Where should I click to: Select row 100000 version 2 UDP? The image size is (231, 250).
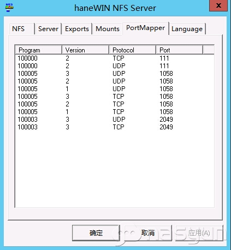pyautogui.click(x=115, y=66)
